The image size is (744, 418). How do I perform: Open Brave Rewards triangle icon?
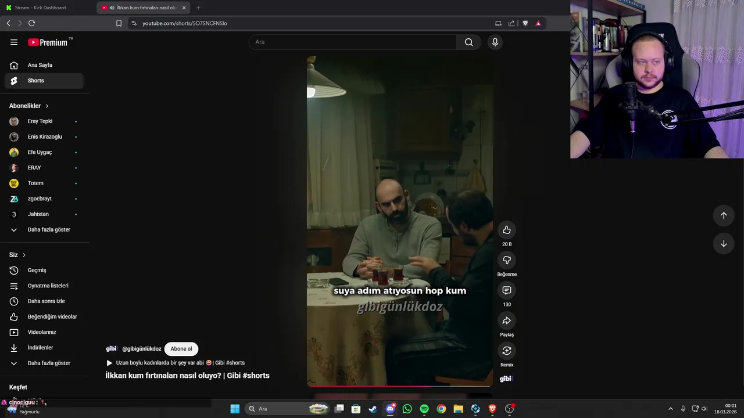point(538,23)
